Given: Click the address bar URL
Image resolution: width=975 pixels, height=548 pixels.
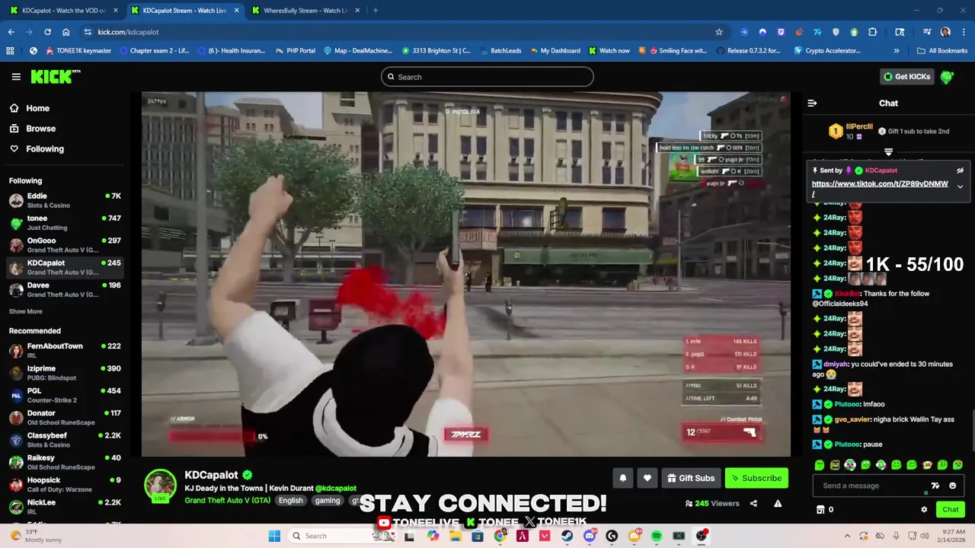Looking at the screenshot, I should [128, 32].
